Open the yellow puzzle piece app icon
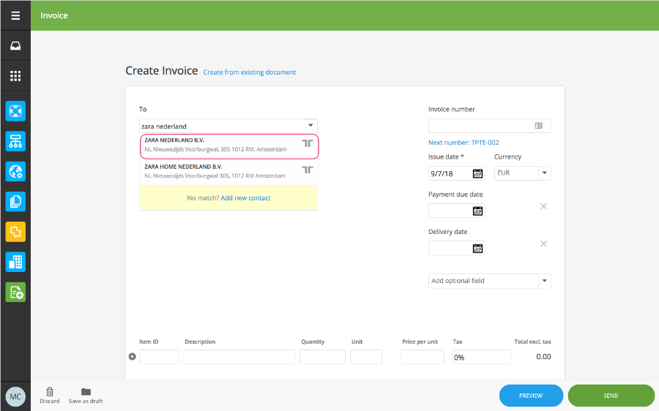The width and height of the screenshot is (659, 411). pos(15,232)
